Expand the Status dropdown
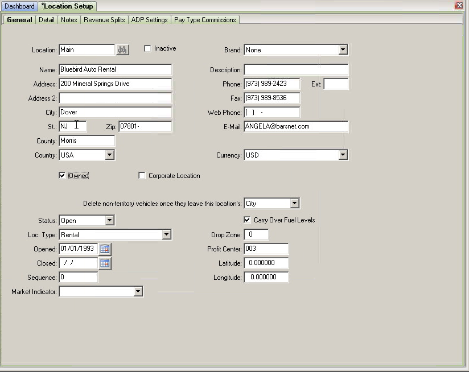469x372 pixels. 109,221
